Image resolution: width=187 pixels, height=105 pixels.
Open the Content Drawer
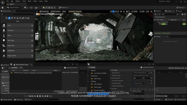6,99
